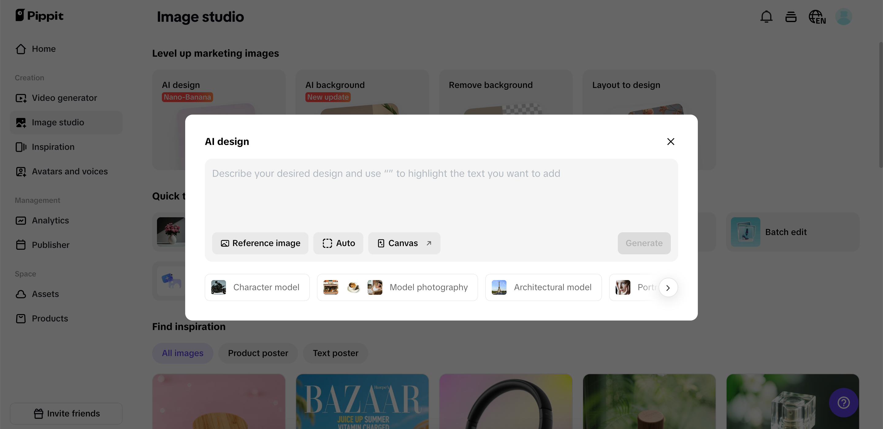This screenshot has width=883, height=429.
Task: Click the Batch edit thumbnail icon
Action: point(745,232)
